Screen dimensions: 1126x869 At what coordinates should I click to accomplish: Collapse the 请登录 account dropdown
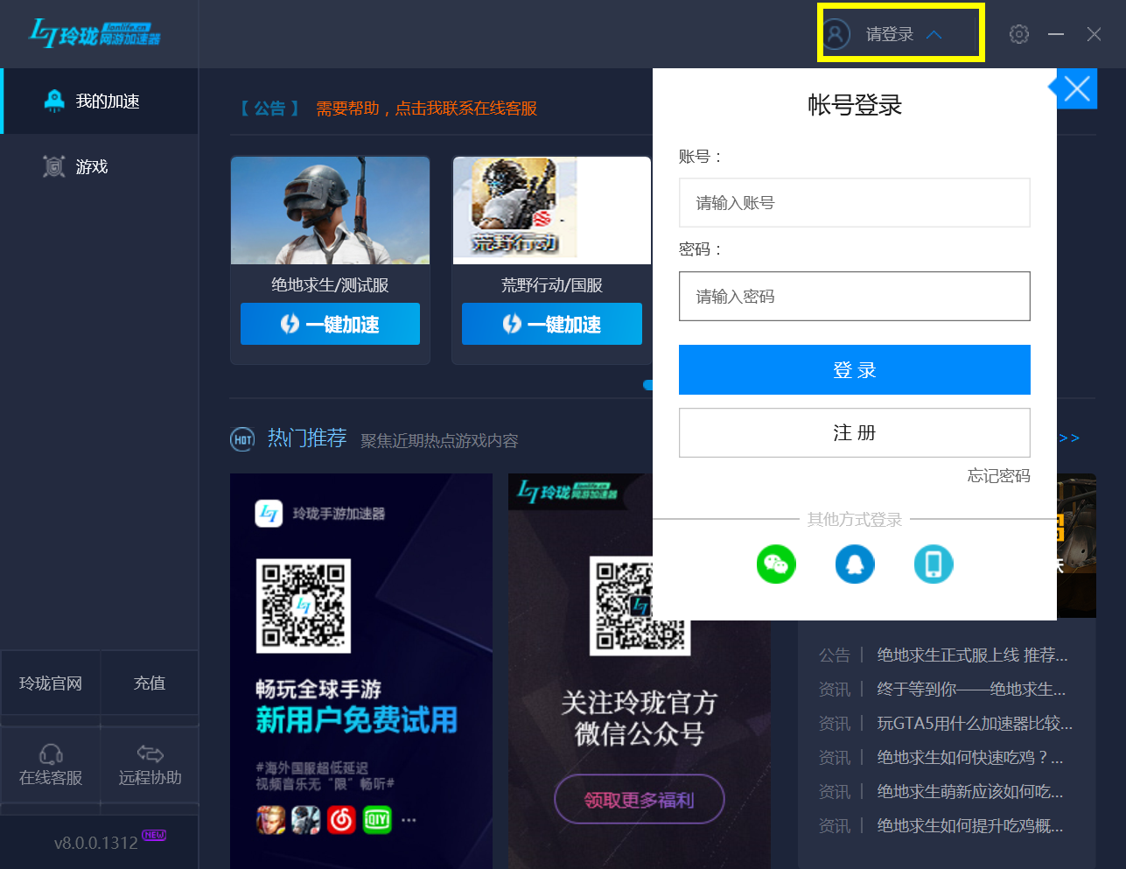coord(899,33)
